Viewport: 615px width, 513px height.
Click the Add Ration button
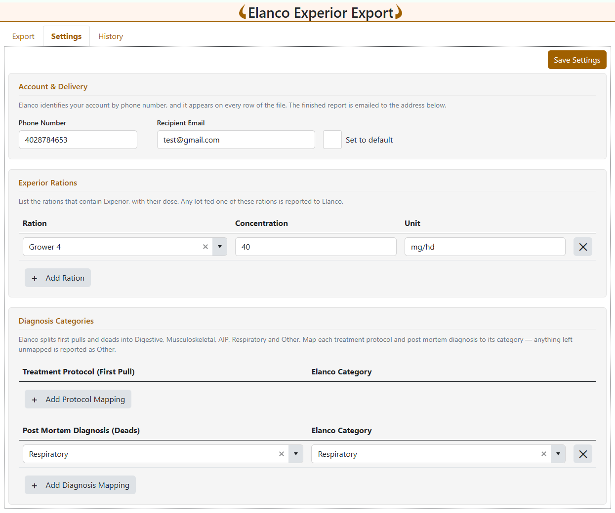click(x=58, y=278)
